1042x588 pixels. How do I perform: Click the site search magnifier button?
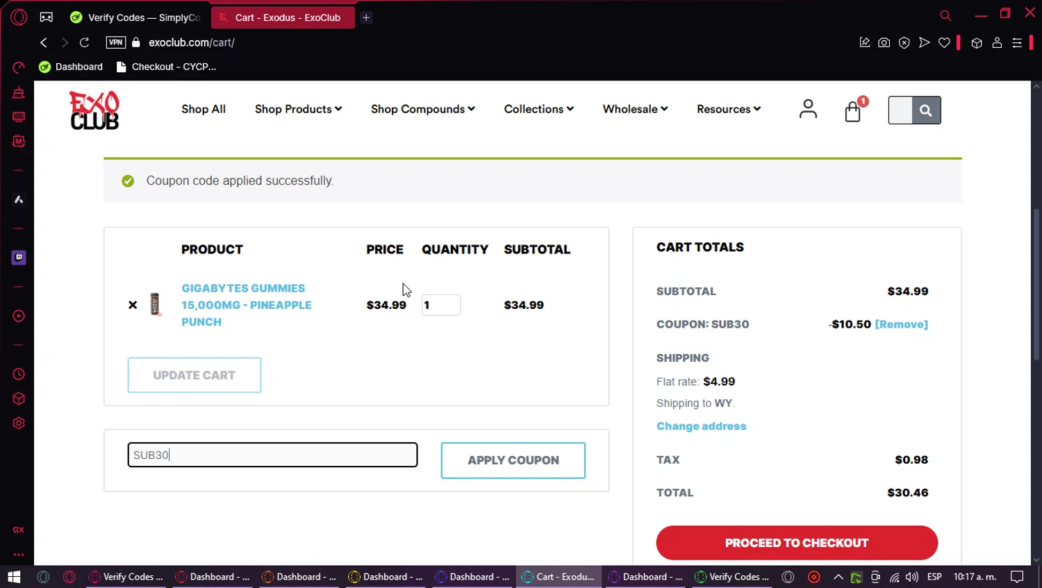pyautogui.click(x=926, y=110)
